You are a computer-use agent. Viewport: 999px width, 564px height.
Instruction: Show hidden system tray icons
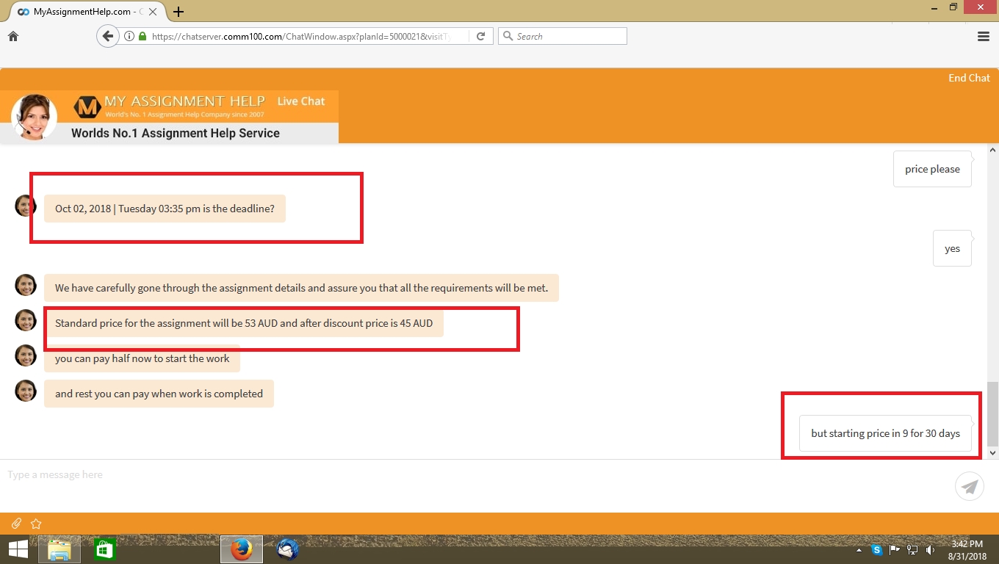[x=859, y=550]
